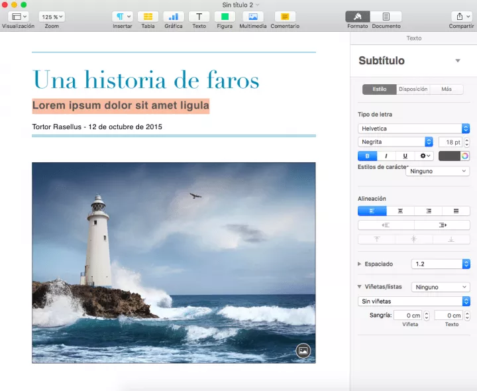Image resolution: width=477 pixels, height=391 pixels.
Task: Click the Compartir share icon
Action: 462,17
